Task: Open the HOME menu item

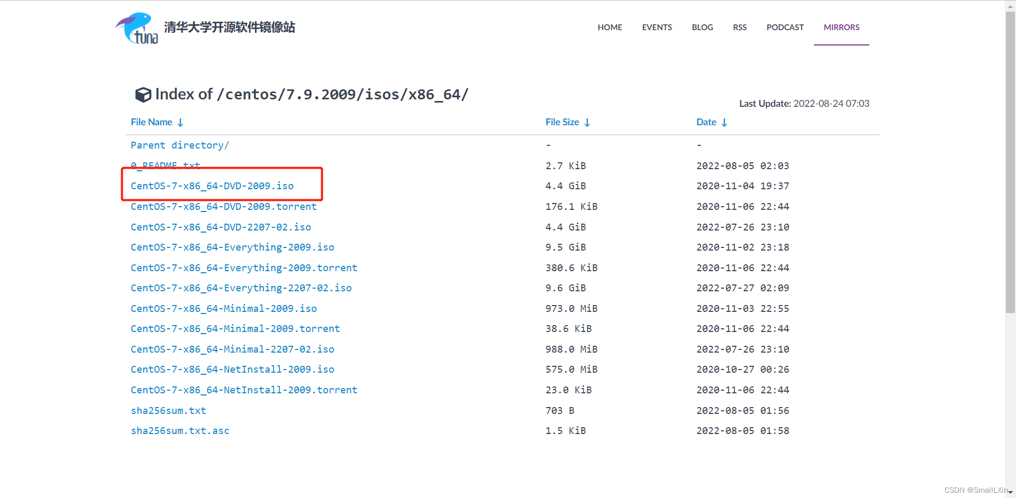Action: (x=610, y=27)
